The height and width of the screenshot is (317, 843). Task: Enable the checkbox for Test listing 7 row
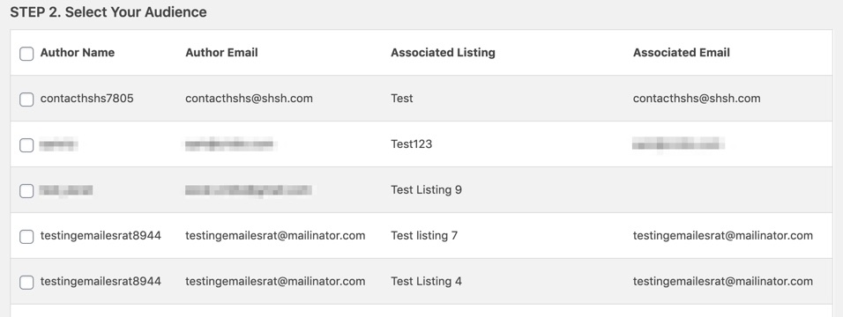[x=26, y=236]
